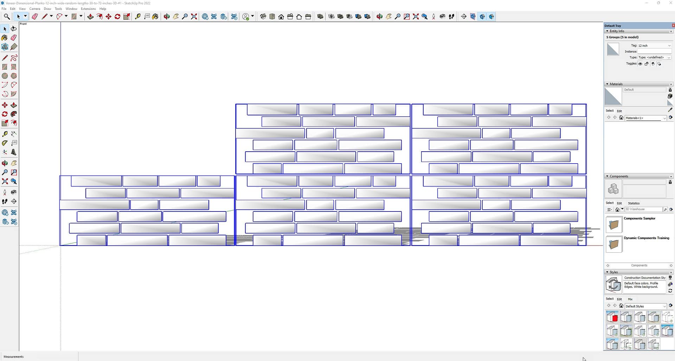Activate the Push/Pull tool in top toolbar
The image size is (675, 361).
90,17
